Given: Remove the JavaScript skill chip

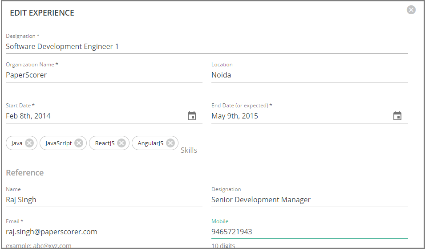Looking at the screenshot, I should (79, 143).
